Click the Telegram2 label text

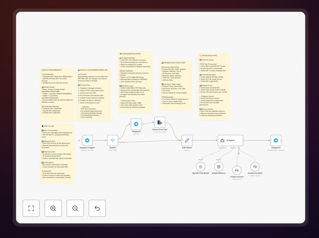(x=136, y=131)
